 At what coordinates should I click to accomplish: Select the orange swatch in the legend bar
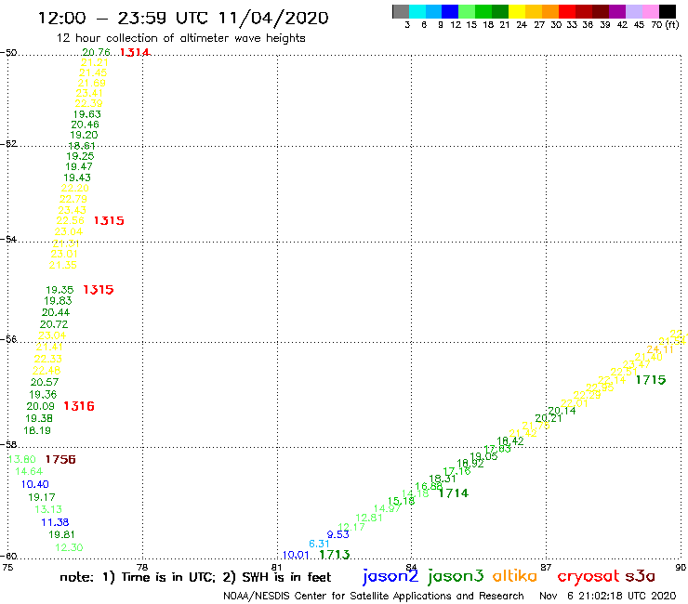(x=549, y=11)
